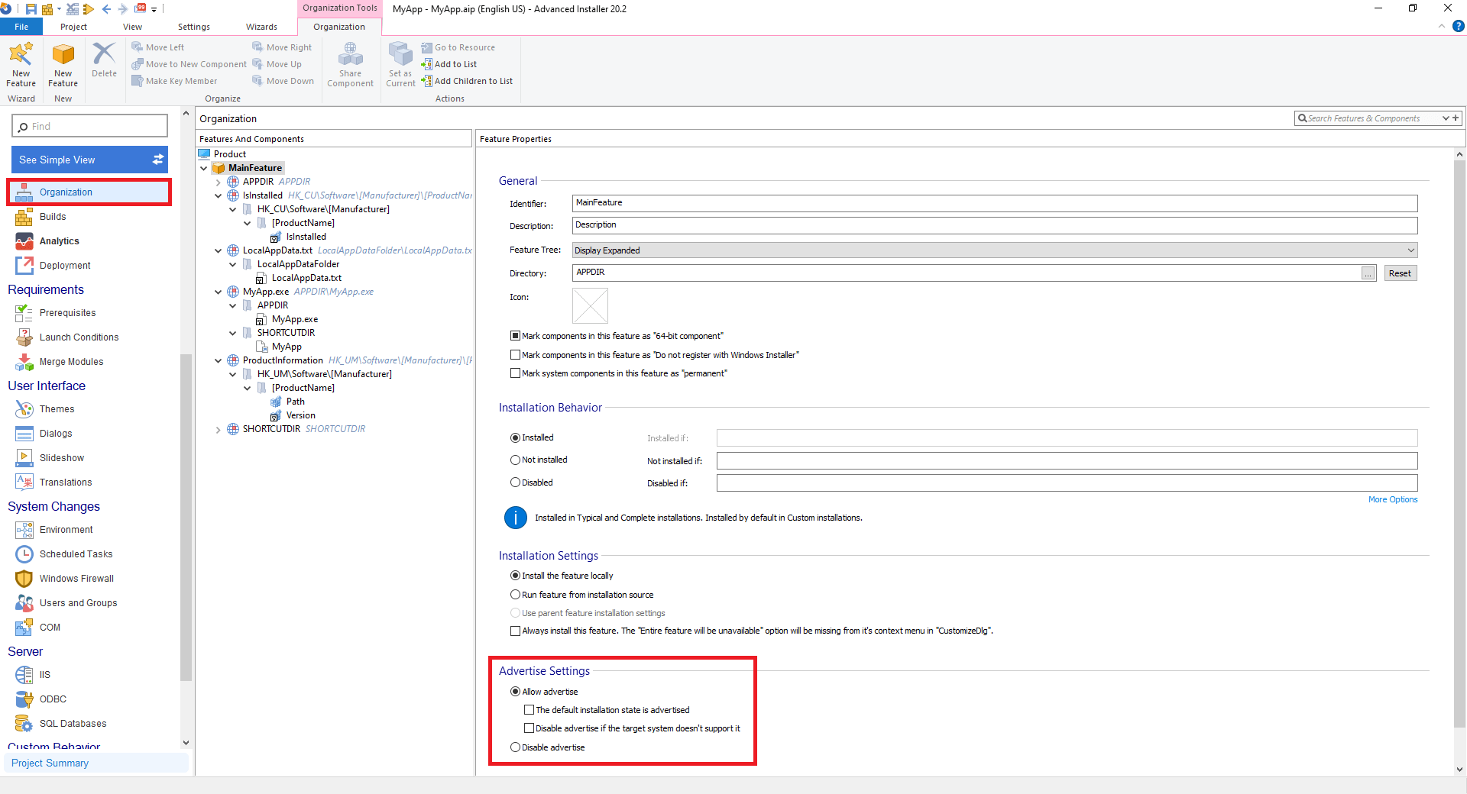Click the Delete X icon
Viewport: 1467px width, 794px height.
104,54
